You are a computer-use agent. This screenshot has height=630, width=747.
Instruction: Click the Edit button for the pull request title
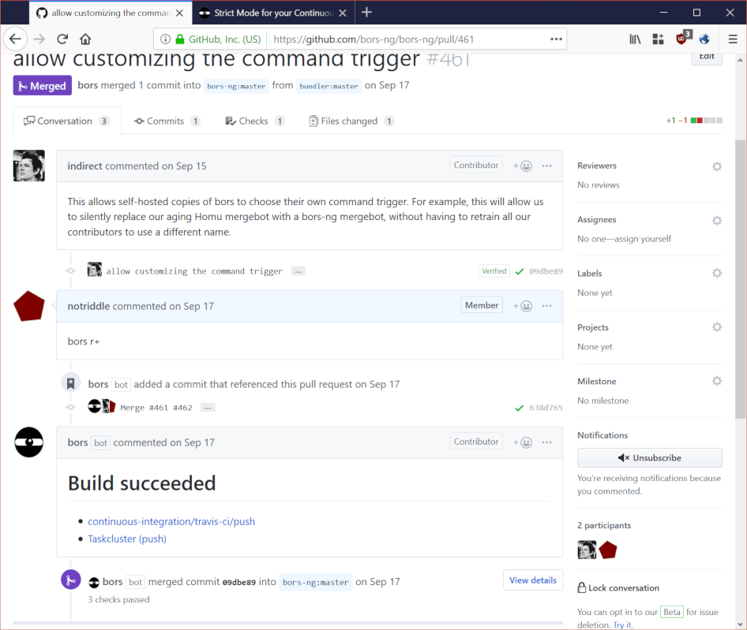[x=706, y=56]
